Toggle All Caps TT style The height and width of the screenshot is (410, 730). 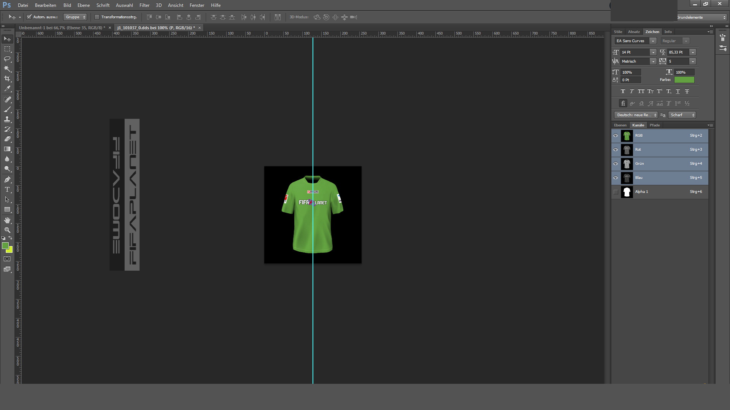click(641, 91)
